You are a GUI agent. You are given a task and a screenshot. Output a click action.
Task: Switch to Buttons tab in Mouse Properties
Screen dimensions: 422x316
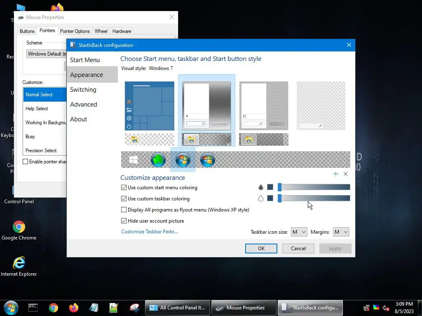tap(27, 31)
